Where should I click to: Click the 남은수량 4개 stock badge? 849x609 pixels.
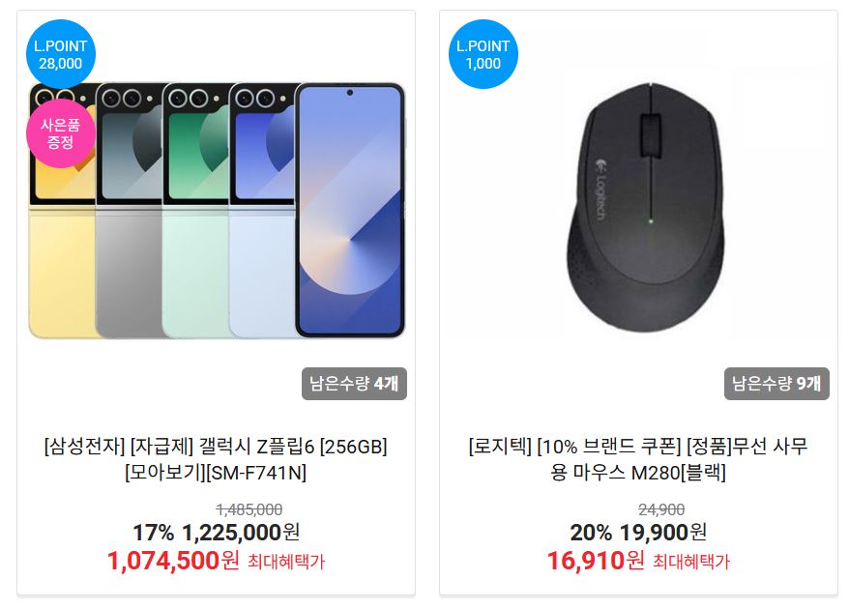click(354, 384)
